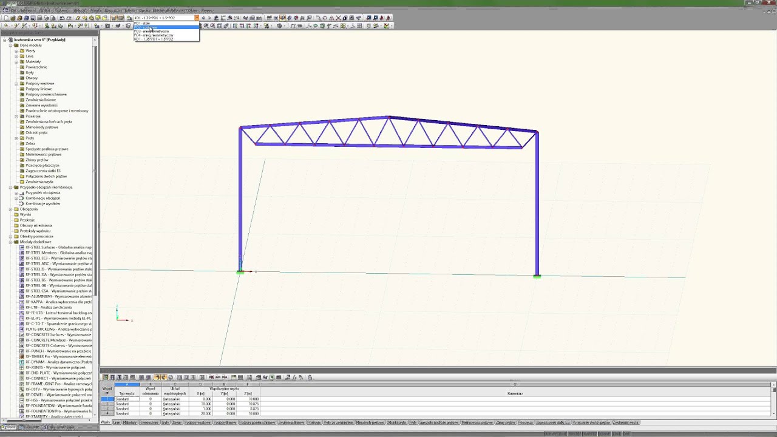Click the New model toolbar icon
777x437 pixels.
[x=7, y=18]
